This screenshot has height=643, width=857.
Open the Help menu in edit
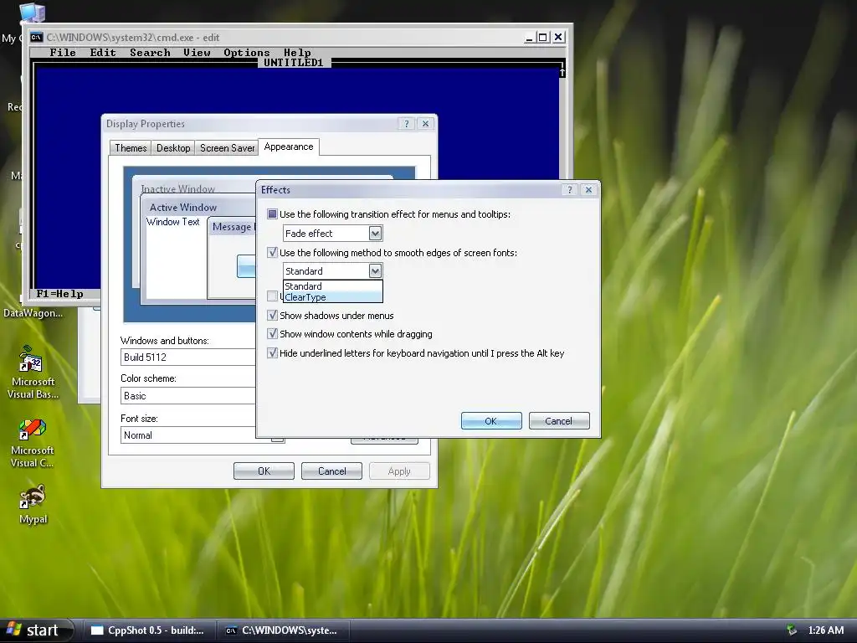coord(297,53)
